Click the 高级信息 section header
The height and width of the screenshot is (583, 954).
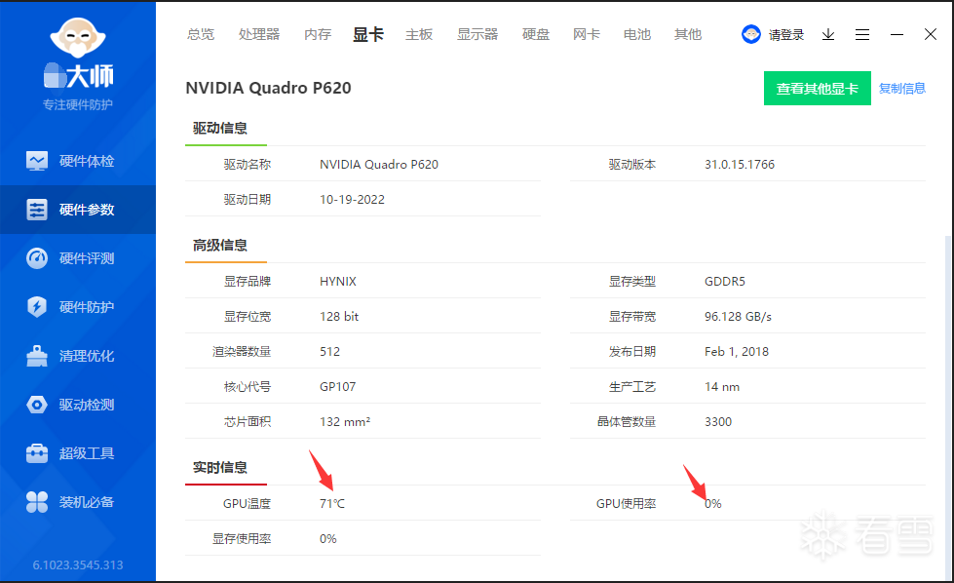coord(219,246)
